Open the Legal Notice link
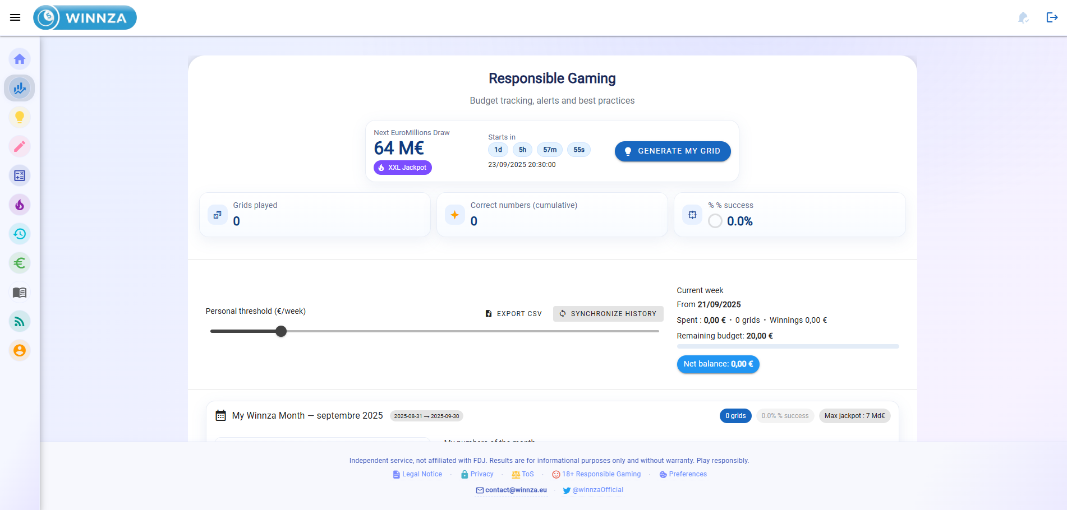 click(421, 474)
